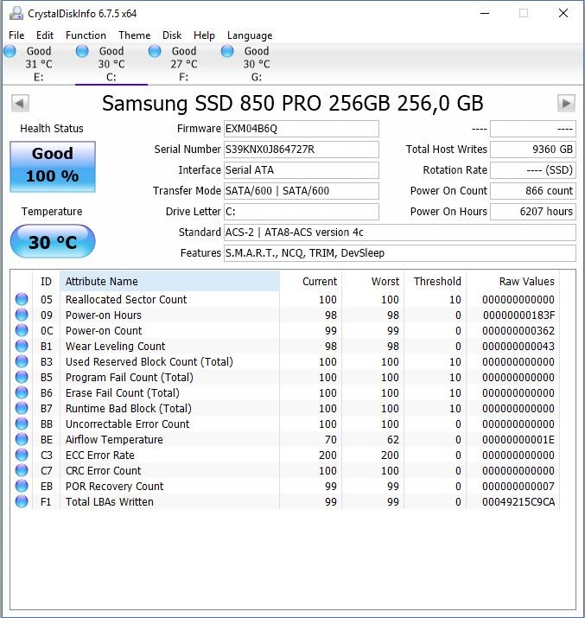The image size is (585, 618).
Task: Click the Drive Letter field
Action: click(302, 212)
